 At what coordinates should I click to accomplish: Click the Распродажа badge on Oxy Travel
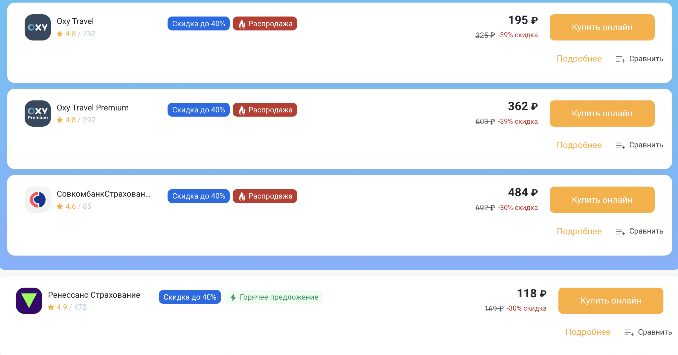(265, 24)
